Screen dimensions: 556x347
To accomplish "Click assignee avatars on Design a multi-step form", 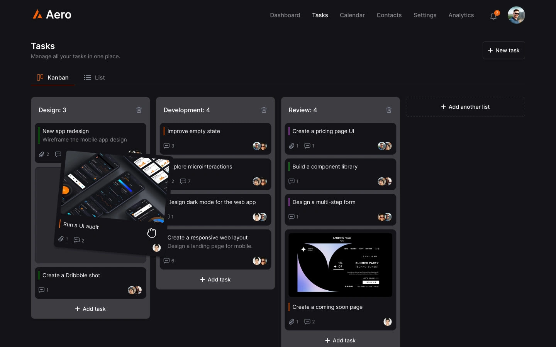I will point(385,217).
